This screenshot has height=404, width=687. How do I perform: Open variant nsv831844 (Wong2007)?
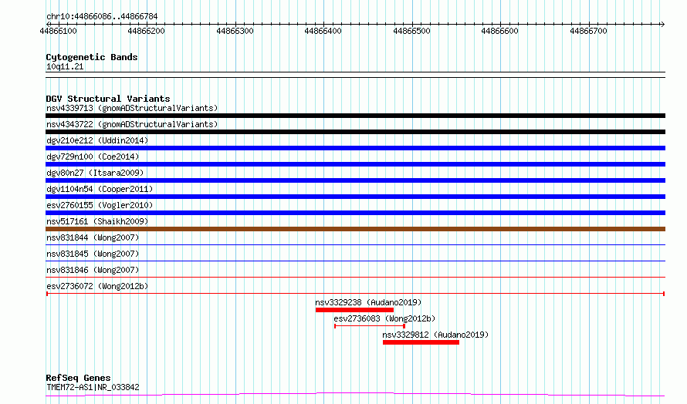pyautogui.click(x=93, y=237)
